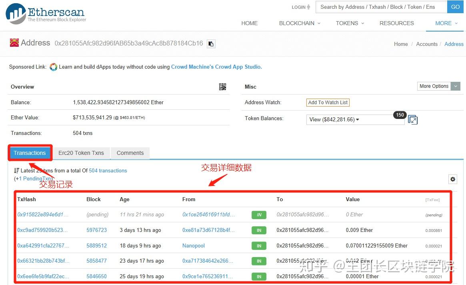
Task: Click IN badge on the 0.00001 Ether row
Action: click(x=259, y=276)
